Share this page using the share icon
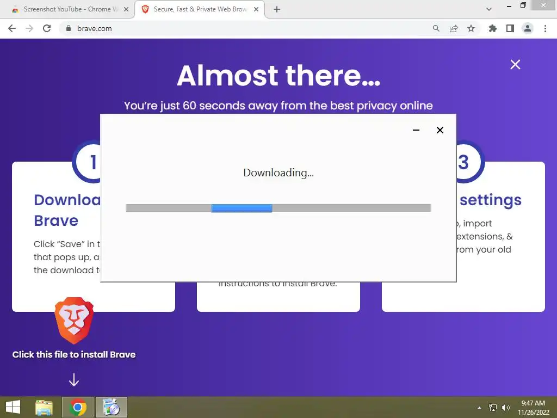Screen dimensions: 557x418 coord(454,28)
